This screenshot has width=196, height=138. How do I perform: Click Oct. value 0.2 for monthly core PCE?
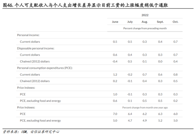coord(175,101)
